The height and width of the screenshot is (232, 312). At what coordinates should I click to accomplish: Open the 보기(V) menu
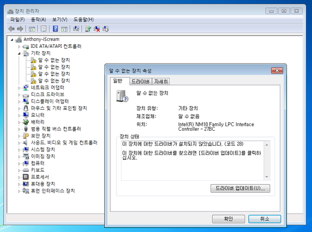(60, 19)
